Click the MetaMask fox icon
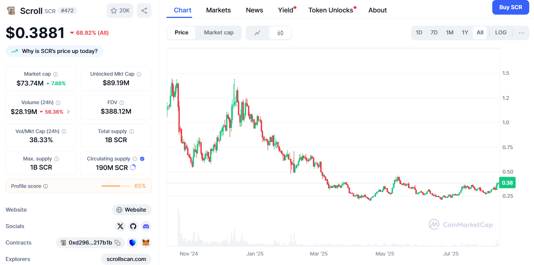Image resolution: width=534 pixels, height=265 pixels. [x=146, y=243]
